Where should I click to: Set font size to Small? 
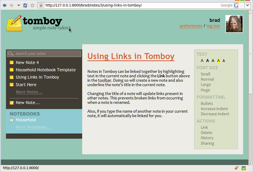pyautogui.click(x=205, y=74)
